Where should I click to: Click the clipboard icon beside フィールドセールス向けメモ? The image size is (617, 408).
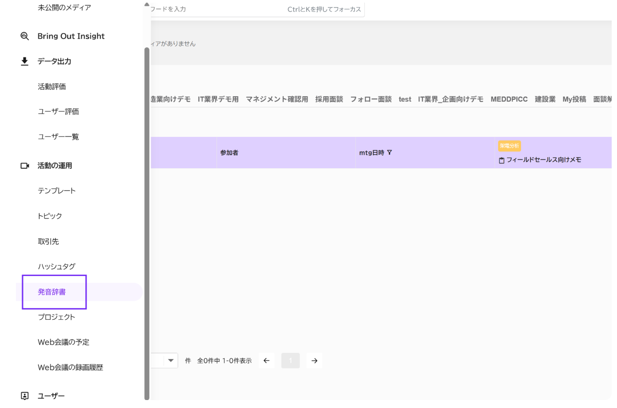[x=502, y=160]
